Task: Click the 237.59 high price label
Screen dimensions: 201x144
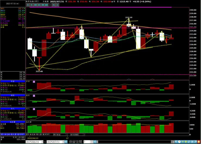Action: pos(129,17)
